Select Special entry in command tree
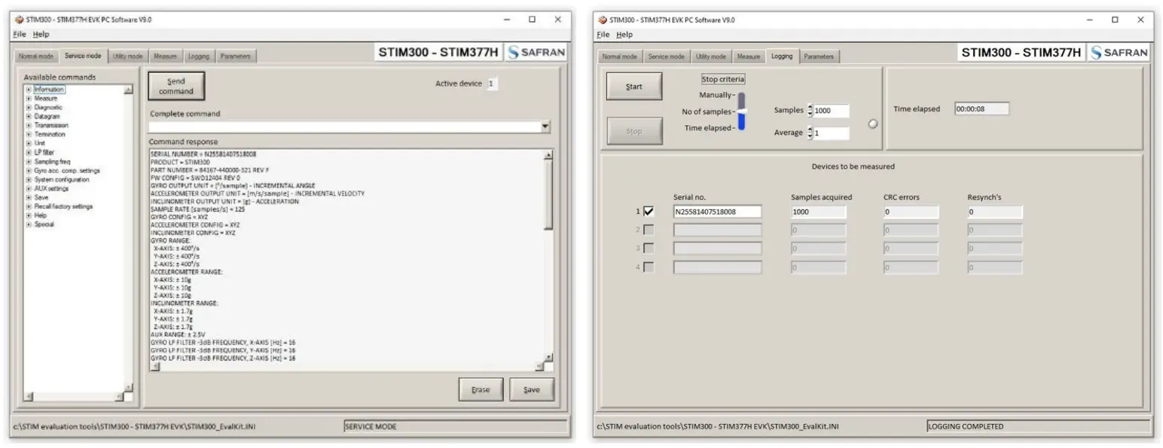 click(x=44, y=224)
